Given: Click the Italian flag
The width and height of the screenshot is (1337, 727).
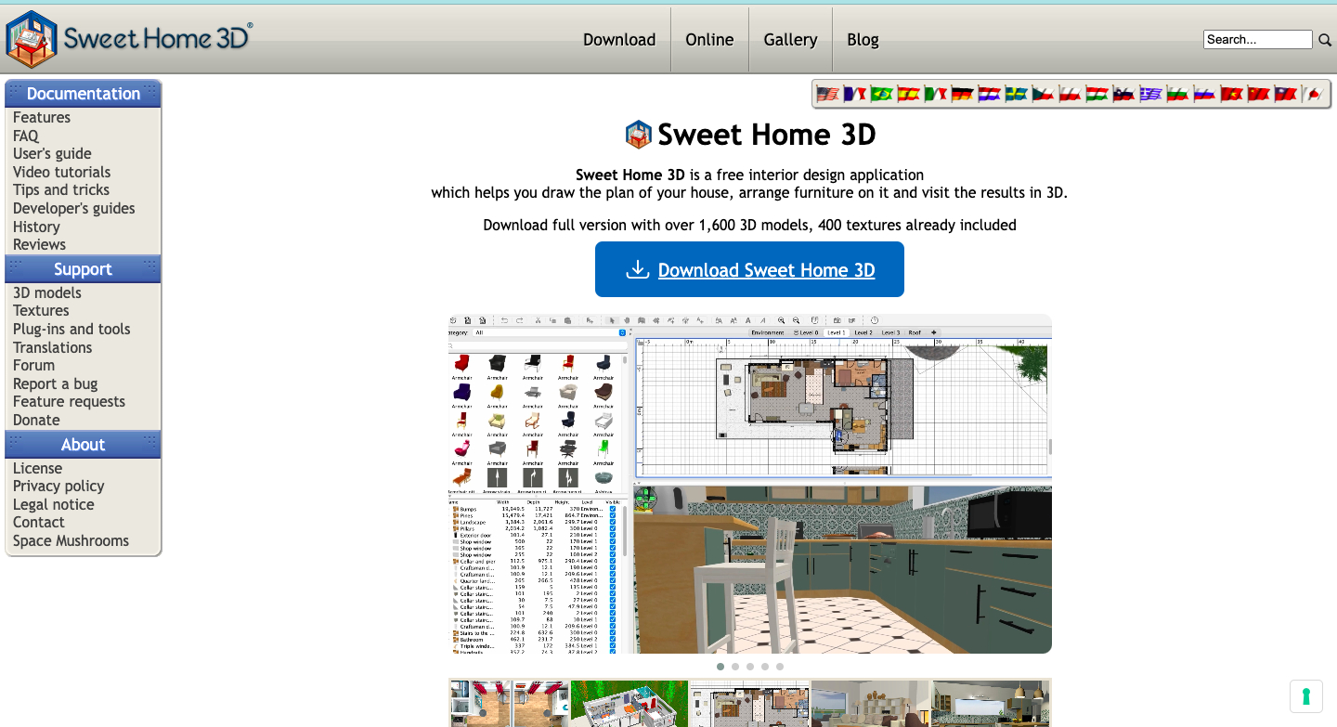Looking at the screenshot, I should point(936,94).
